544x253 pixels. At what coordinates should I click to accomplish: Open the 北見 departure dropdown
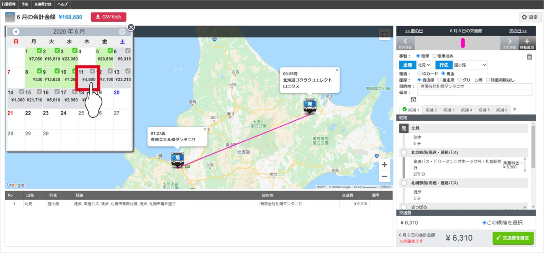pos(423,65)
